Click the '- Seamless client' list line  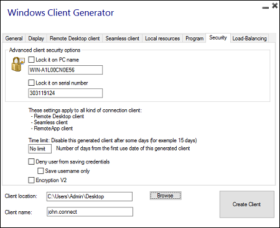point(49,122)
